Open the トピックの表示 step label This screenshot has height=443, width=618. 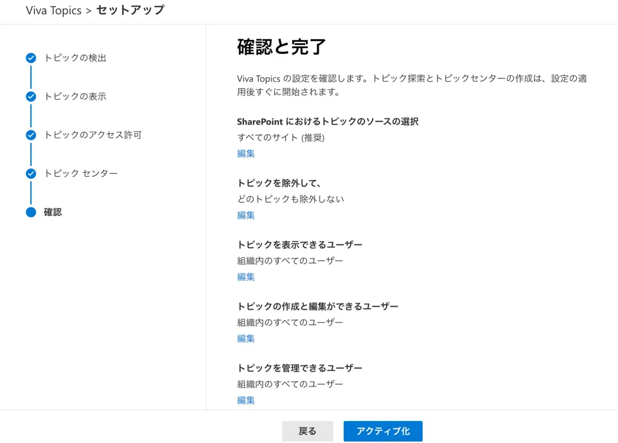coord(75,96)
